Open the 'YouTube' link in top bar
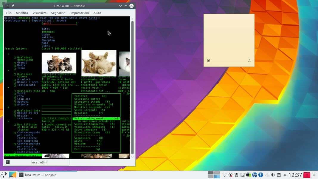Image resolution: width=318 pixels, height=179 pixels. pos(54,18)
